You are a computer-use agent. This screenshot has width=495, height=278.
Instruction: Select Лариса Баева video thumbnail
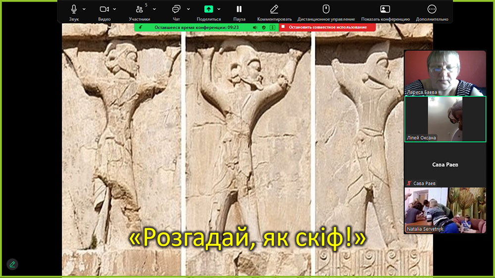(x=445, y=73)
